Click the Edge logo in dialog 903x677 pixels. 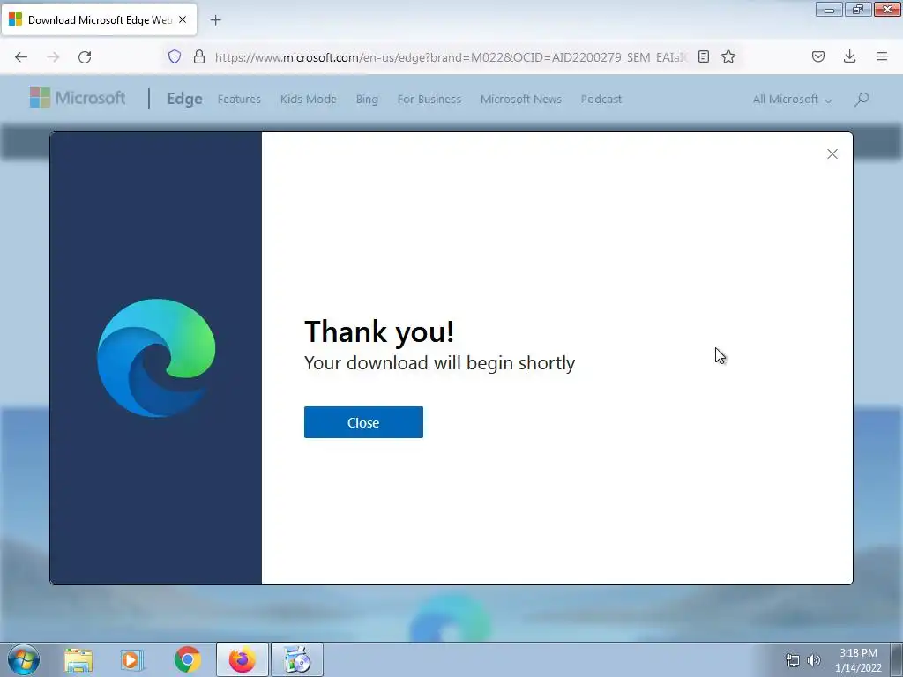click(x=156, y=358)
